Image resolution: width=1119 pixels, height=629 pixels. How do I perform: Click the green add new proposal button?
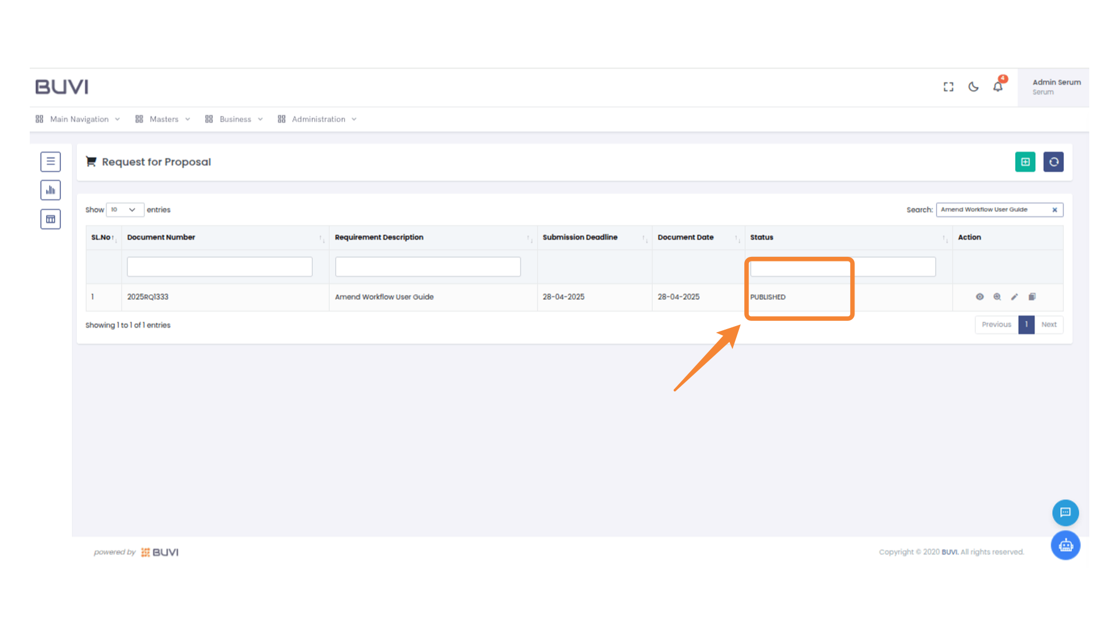pos(1025,162)
